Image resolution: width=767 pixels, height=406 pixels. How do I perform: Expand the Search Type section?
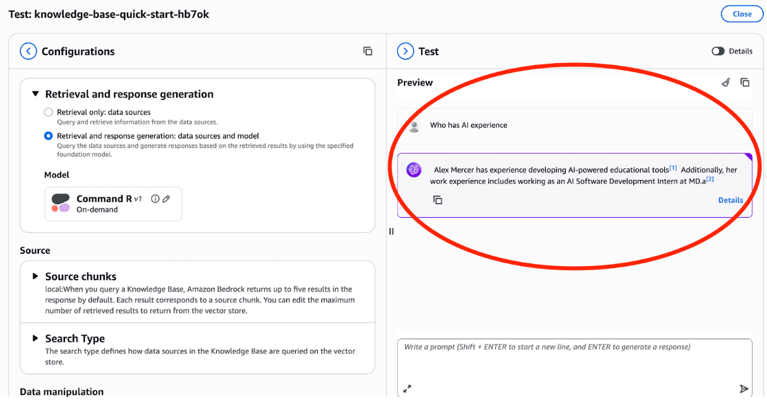(x=35, y=338)
